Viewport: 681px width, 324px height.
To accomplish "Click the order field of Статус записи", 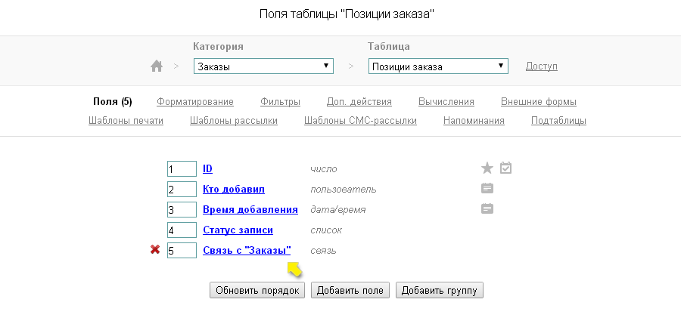I will click(182, 230).
